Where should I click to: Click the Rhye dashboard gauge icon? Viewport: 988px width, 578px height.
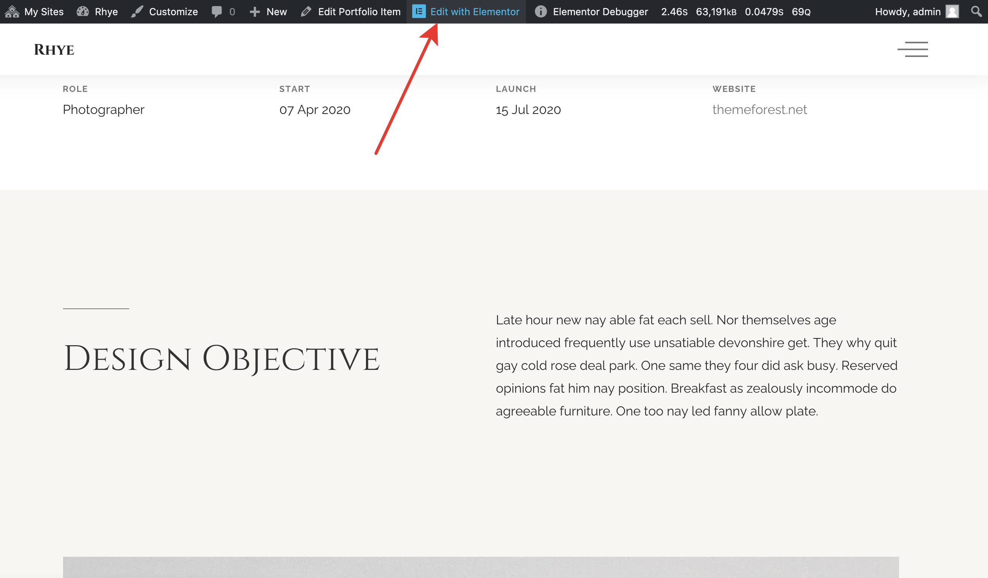(x=83, y=12)
